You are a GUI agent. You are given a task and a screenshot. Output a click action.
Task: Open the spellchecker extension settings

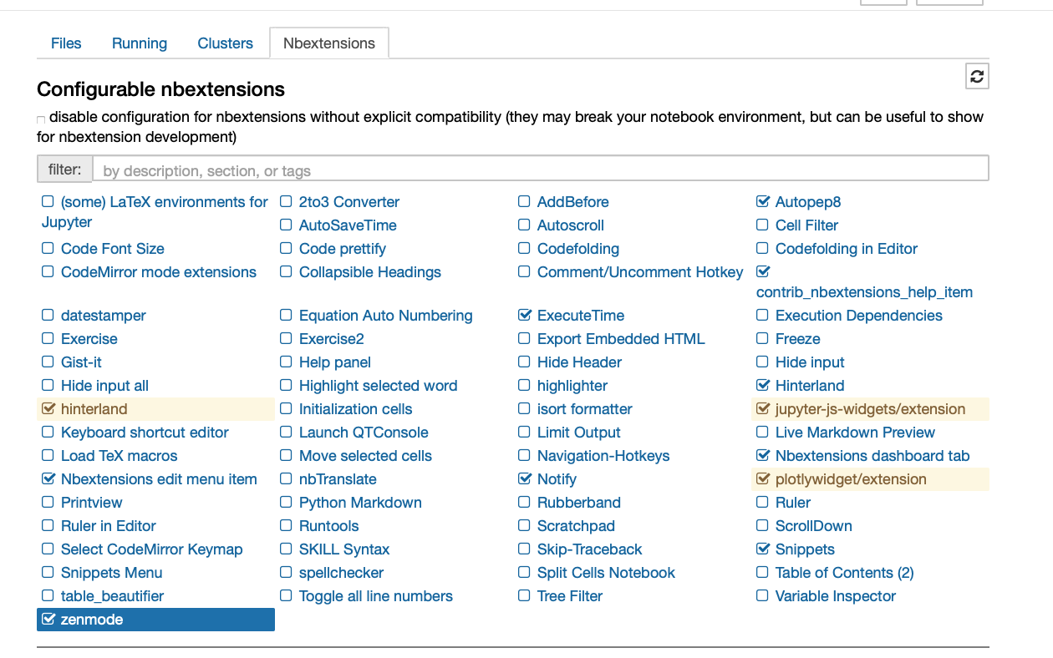coord(341,573)
